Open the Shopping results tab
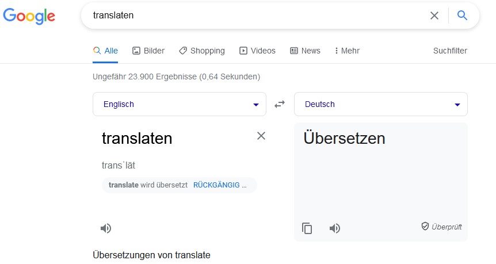Viewport: 496px width, 264px height. [201, 51]
